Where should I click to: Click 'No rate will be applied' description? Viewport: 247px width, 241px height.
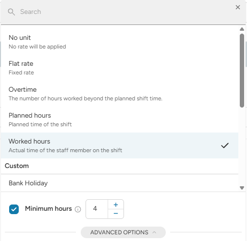coord(37,47)
